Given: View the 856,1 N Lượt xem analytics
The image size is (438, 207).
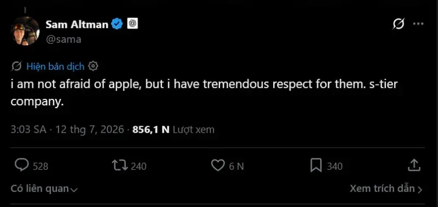Looking at the screenshot, I should [174, 129].
